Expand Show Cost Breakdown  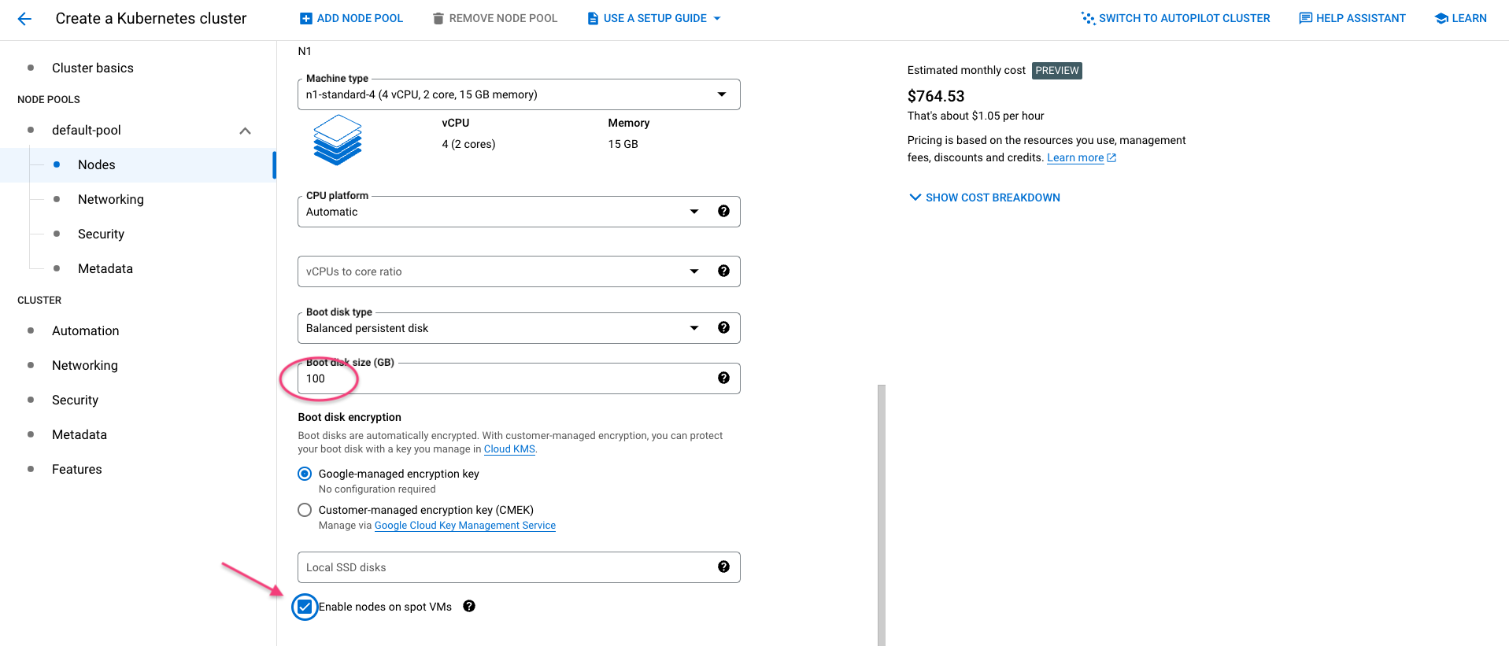point(984,197)
